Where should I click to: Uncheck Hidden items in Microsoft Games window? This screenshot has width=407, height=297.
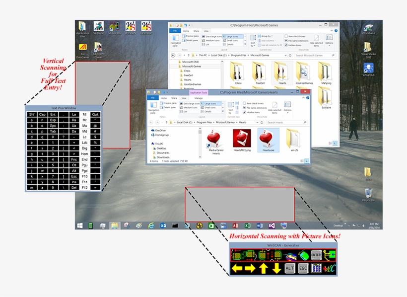point(286,44)
